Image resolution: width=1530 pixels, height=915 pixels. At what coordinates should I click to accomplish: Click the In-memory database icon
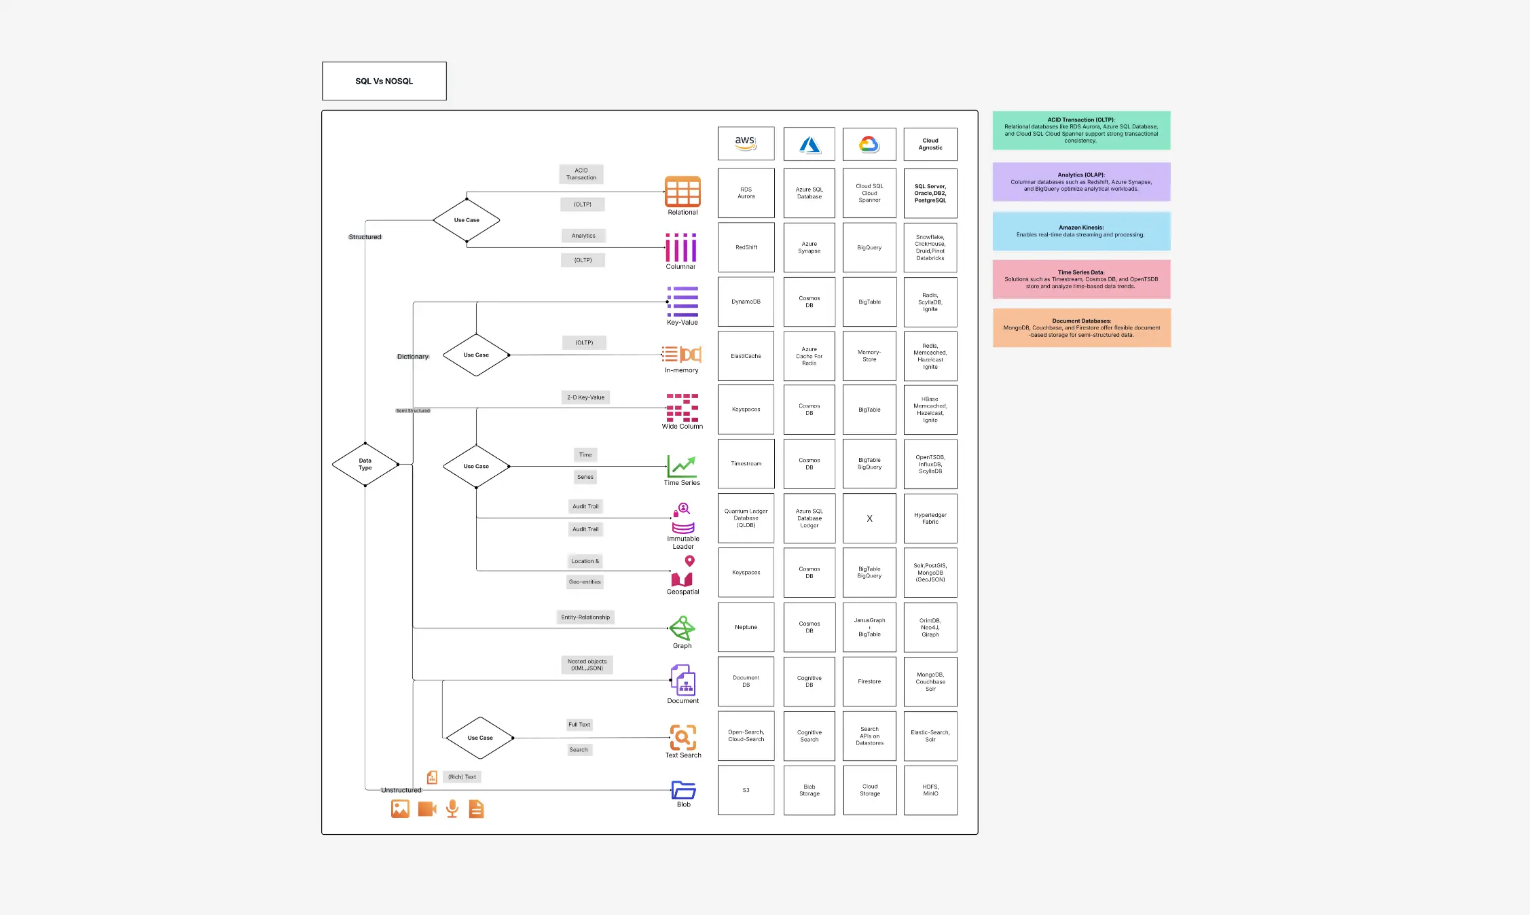click(681, 355)
